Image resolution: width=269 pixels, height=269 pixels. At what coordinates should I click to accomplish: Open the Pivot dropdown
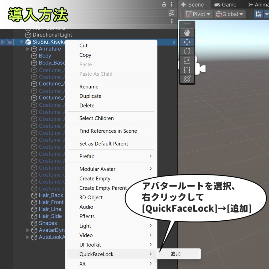click(199, 14)
